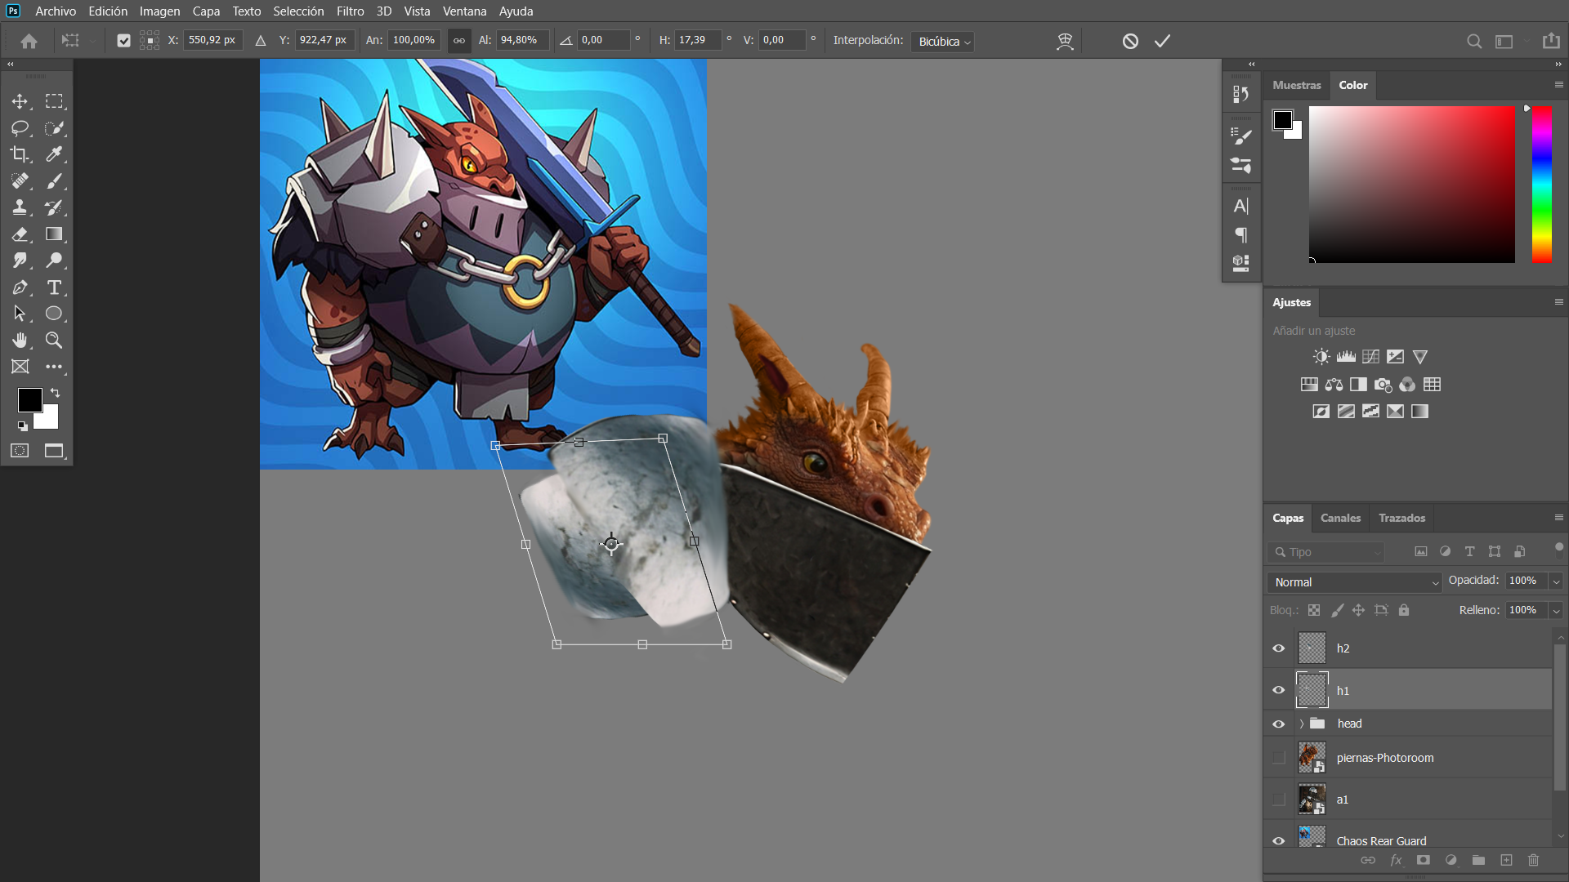The height and width of the screenshot is (882, 1569).
Task: Select the Clone Stamp tool
Action: tap(20, 207)
